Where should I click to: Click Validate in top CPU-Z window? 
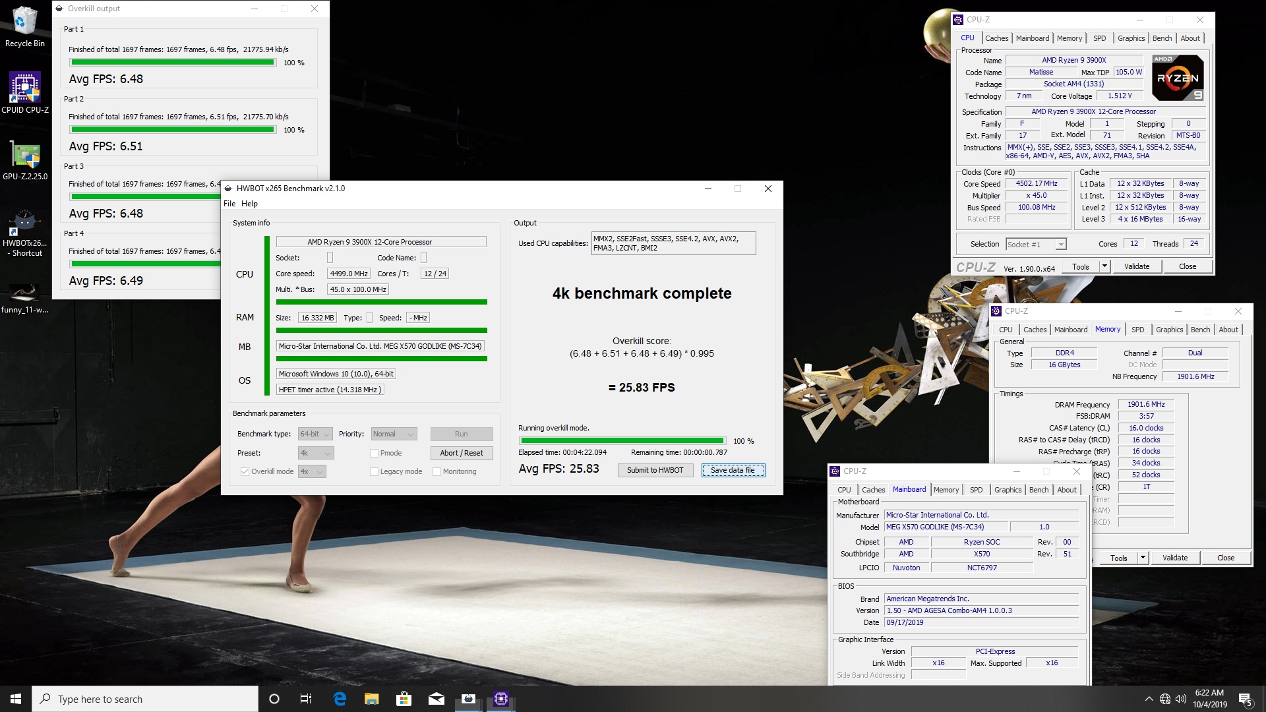pos(1137,266)
